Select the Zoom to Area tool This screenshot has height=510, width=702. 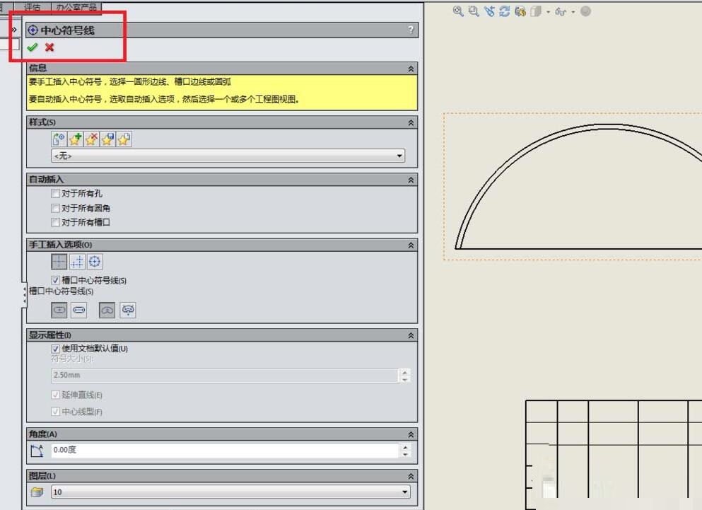472,11
